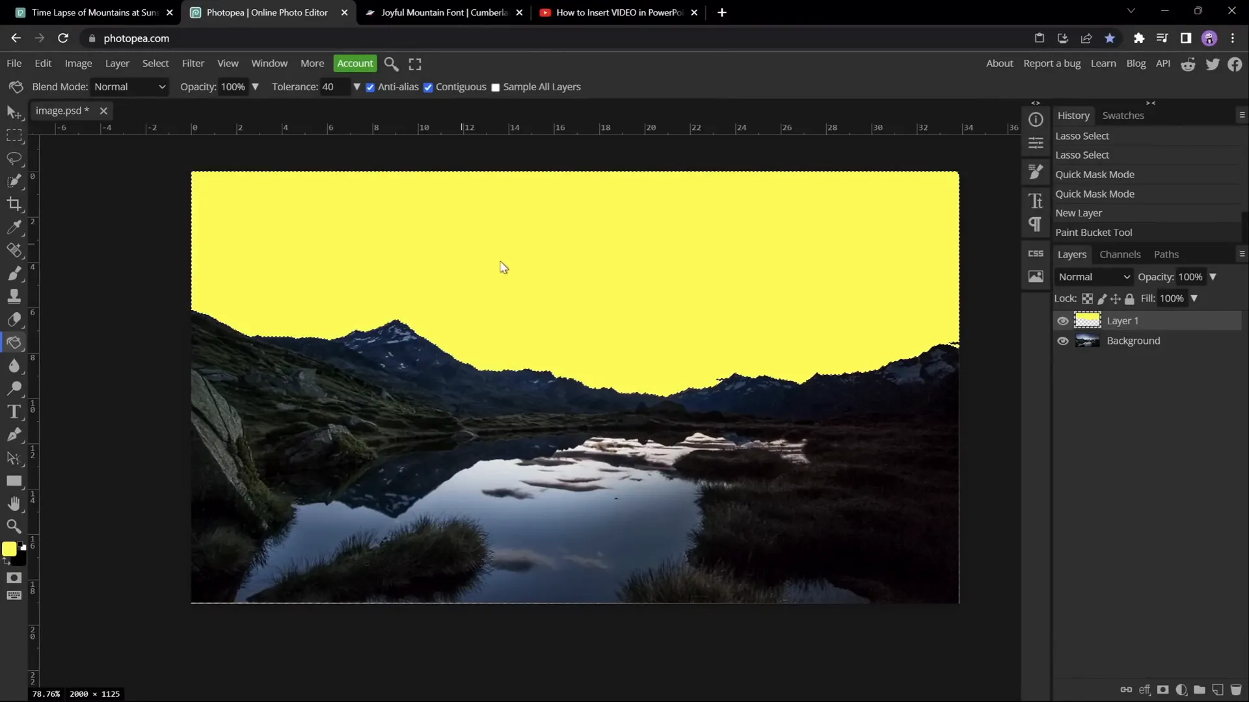Delete layer with trash icon

(x=1236, y=690)
